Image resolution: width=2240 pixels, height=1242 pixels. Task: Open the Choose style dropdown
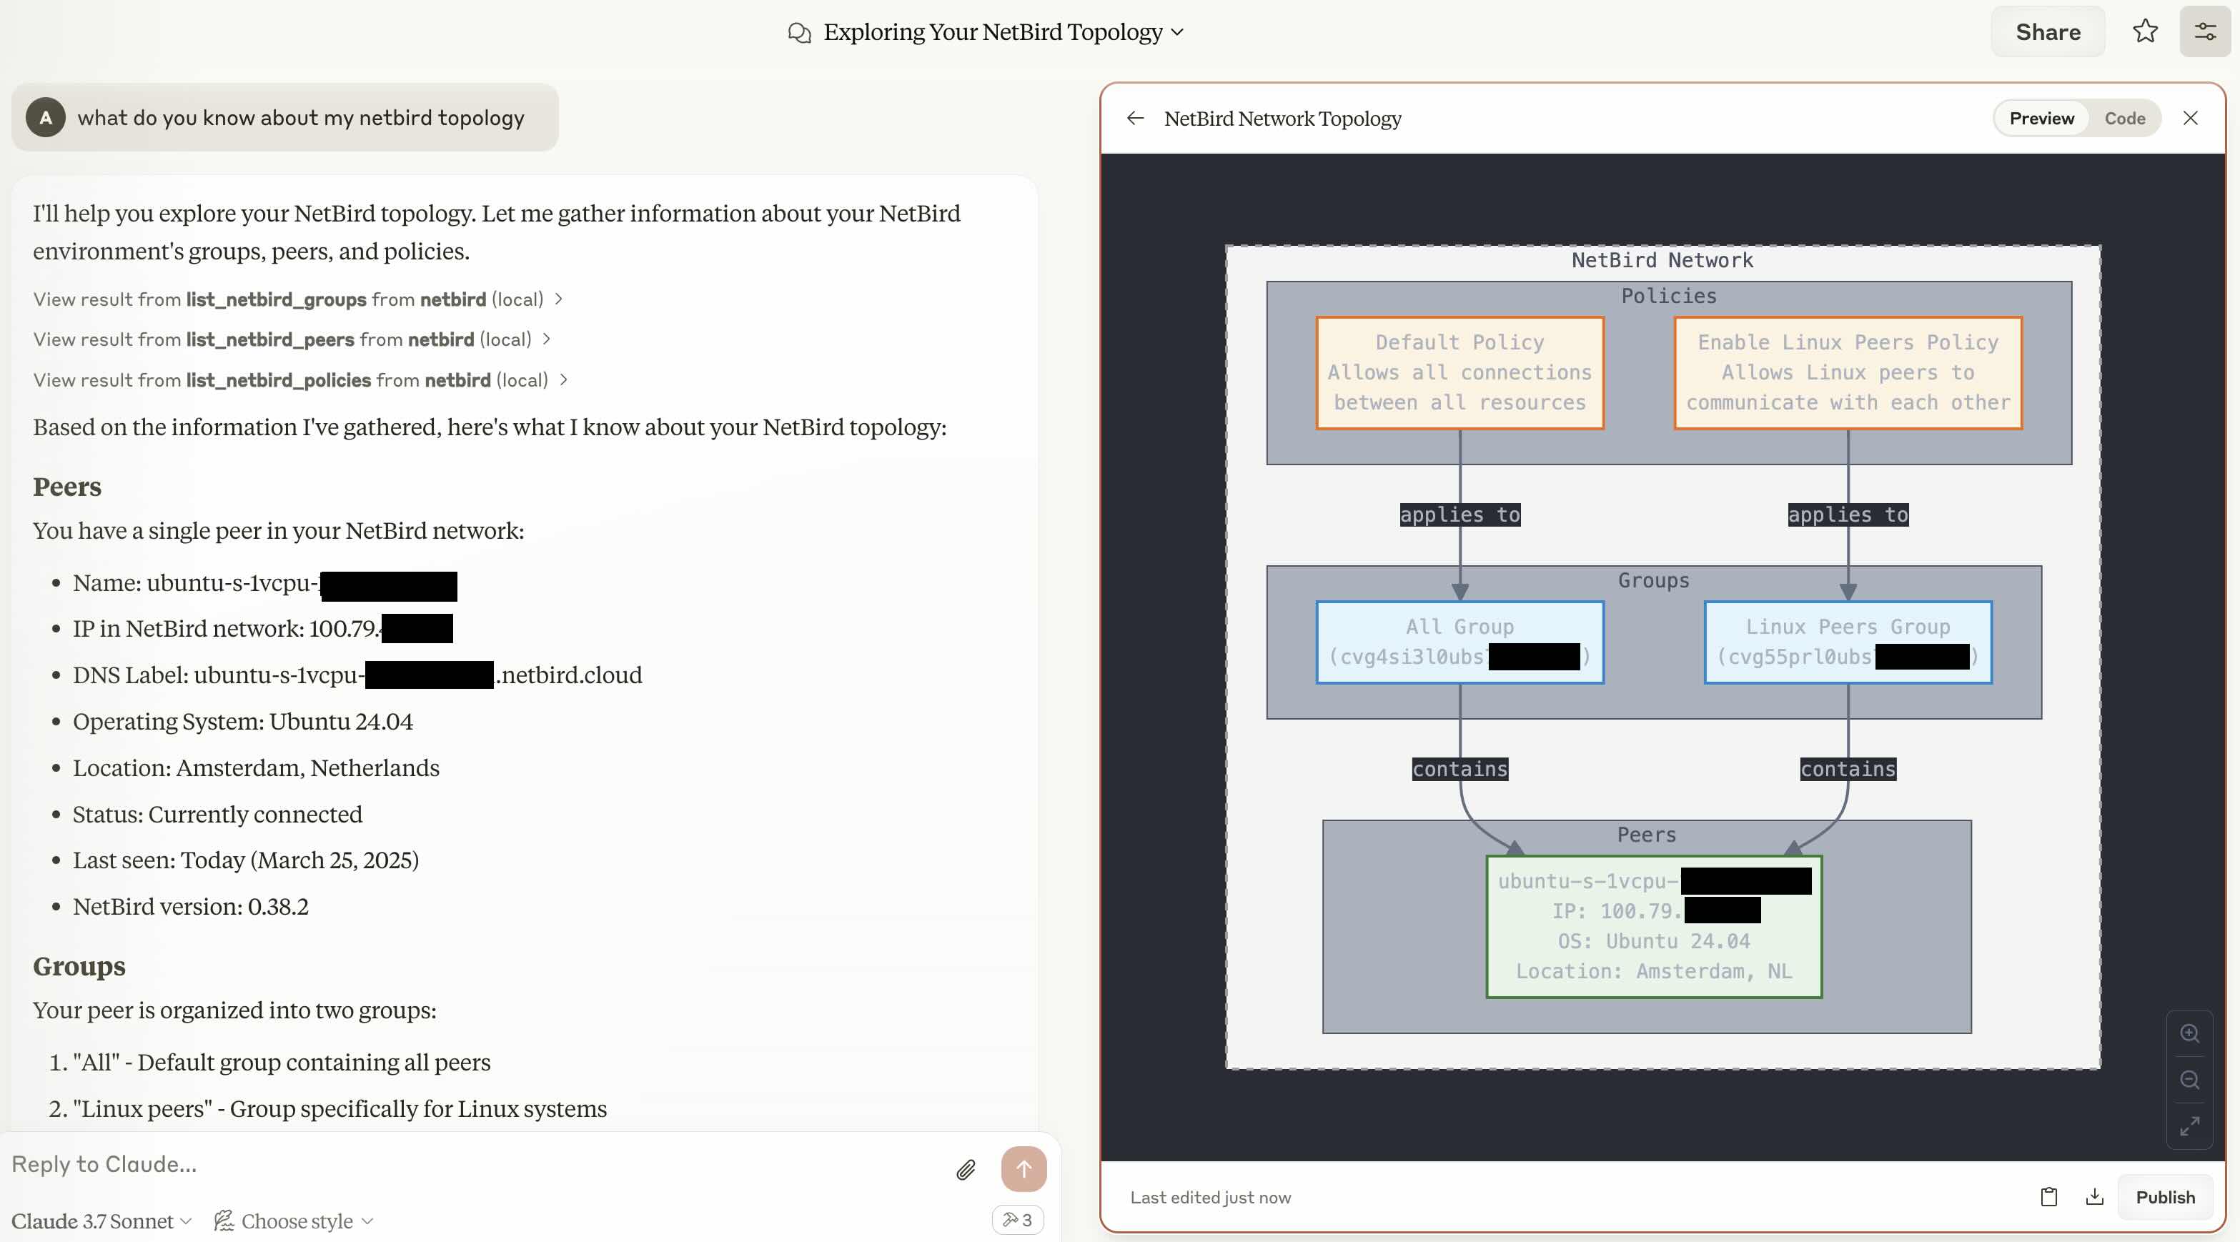pyautogui.click(x=294, y=1221)
